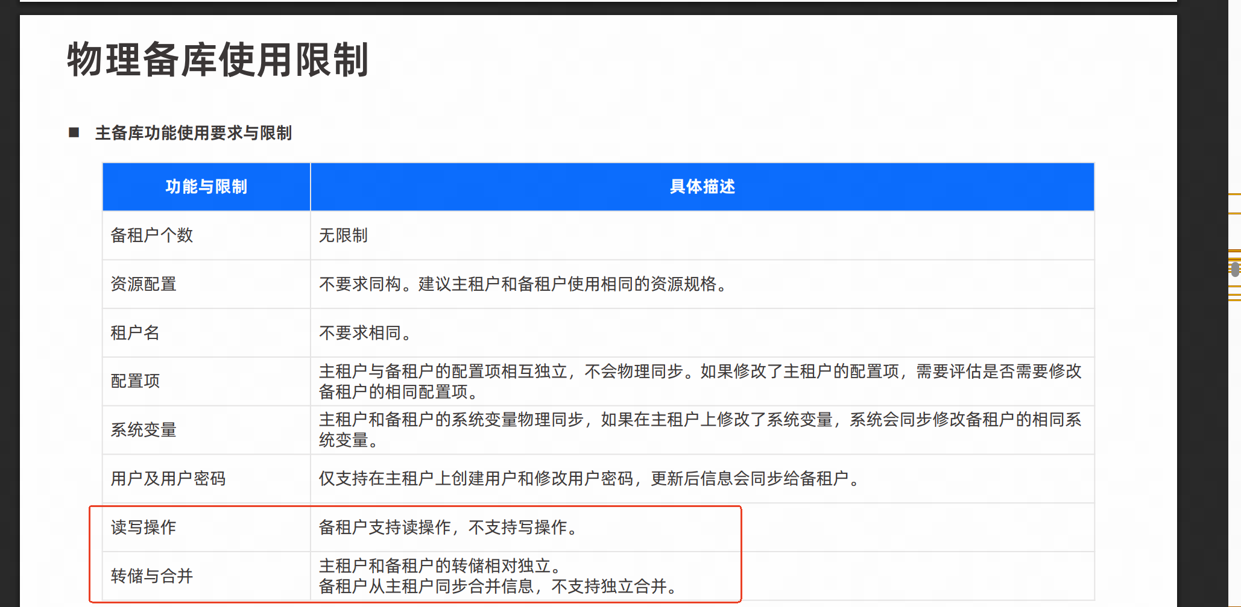Select the 用户及用户密码 cell

click(x=168, y=479)
